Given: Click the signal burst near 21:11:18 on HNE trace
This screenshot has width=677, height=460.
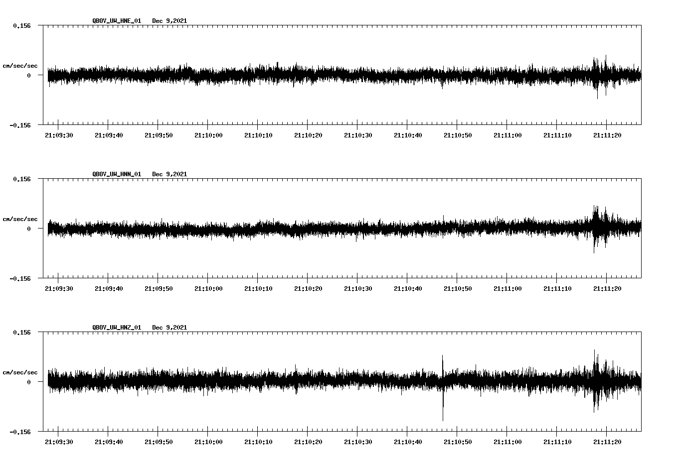Looking at the screenshot, I should pyautogui.click(x=597, y=75).
